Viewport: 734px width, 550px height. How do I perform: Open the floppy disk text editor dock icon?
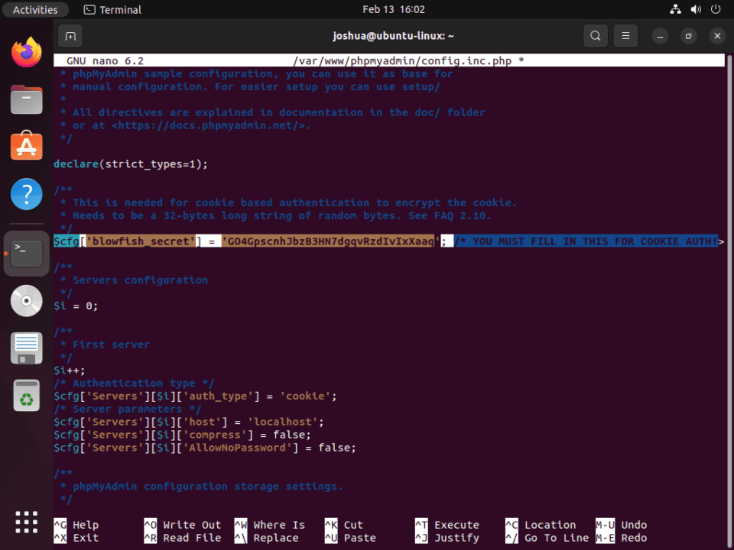tap(26, 348)
